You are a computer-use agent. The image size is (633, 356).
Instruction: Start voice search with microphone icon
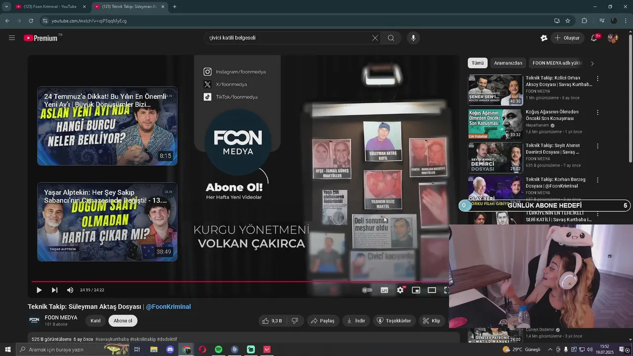click(x=413, y=38)
